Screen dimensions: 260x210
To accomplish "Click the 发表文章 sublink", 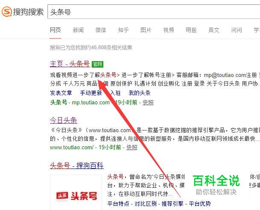I will point(61,93).
